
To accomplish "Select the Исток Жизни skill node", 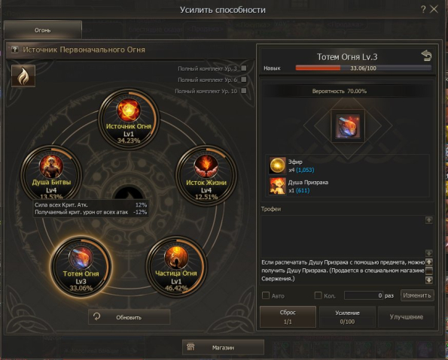I will click(206, 175).
